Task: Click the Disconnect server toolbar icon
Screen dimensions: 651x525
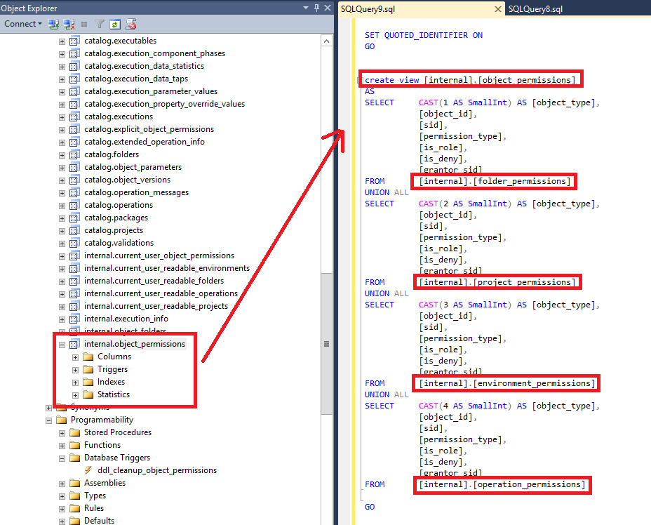Action: pyautogui.click(x=69, y=24)
